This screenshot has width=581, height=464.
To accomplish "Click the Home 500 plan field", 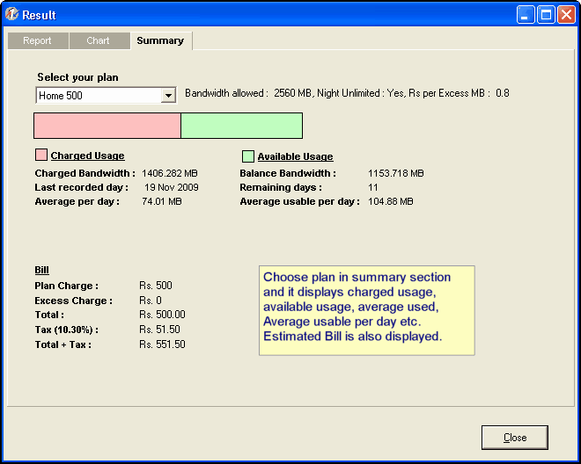I will 98,96.
